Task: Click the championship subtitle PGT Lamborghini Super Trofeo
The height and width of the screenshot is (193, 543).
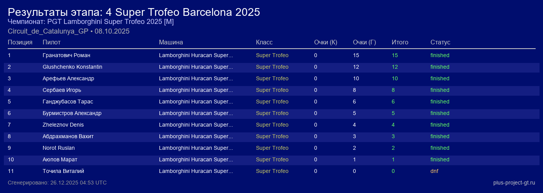Action: pos(91,22)
